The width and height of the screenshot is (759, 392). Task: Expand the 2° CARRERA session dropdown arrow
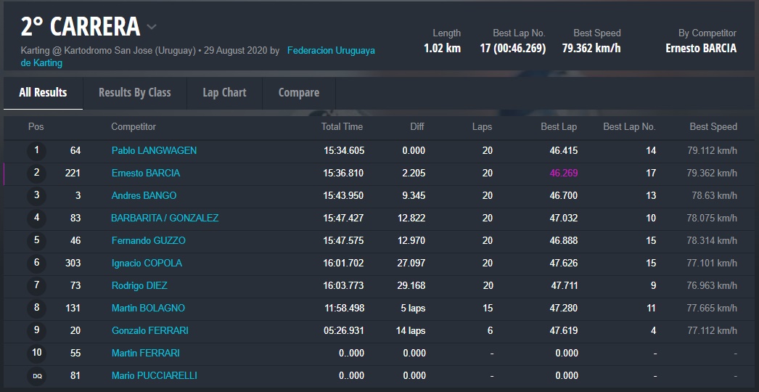pyautogui.click(x=152, y=28)
